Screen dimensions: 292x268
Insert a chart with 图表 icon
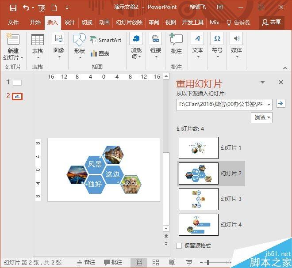point(100,53)
